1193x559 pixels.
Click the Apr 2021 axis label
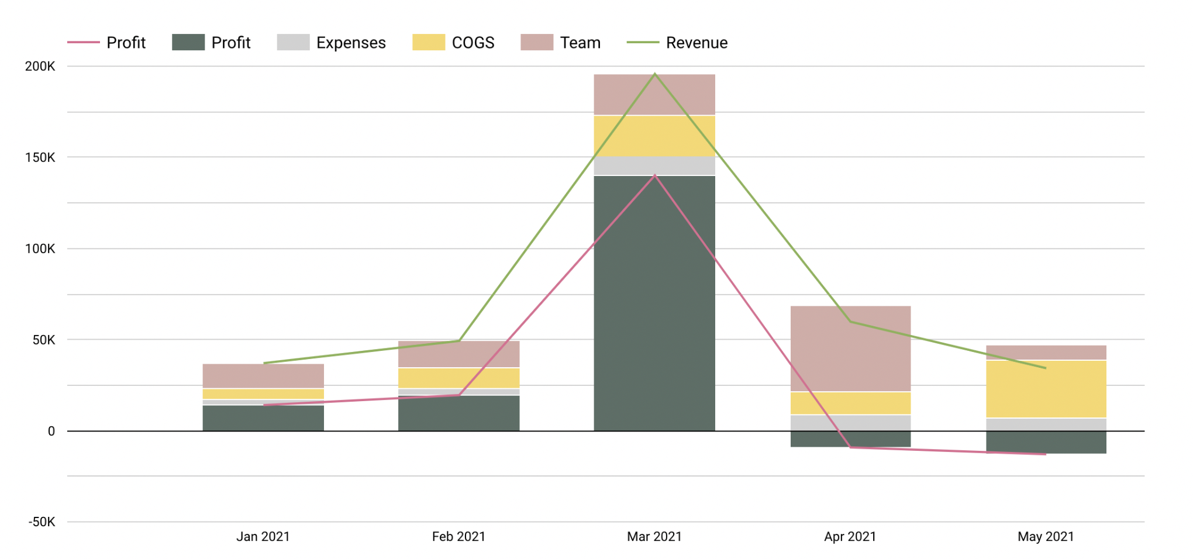(x=850, y=537)
